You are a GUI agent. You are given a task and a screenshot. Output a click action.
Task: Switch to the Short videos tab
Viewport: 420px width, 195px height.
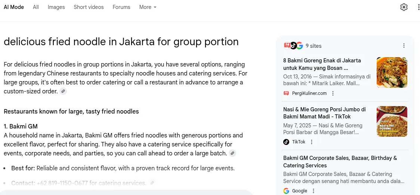[89, 7]
